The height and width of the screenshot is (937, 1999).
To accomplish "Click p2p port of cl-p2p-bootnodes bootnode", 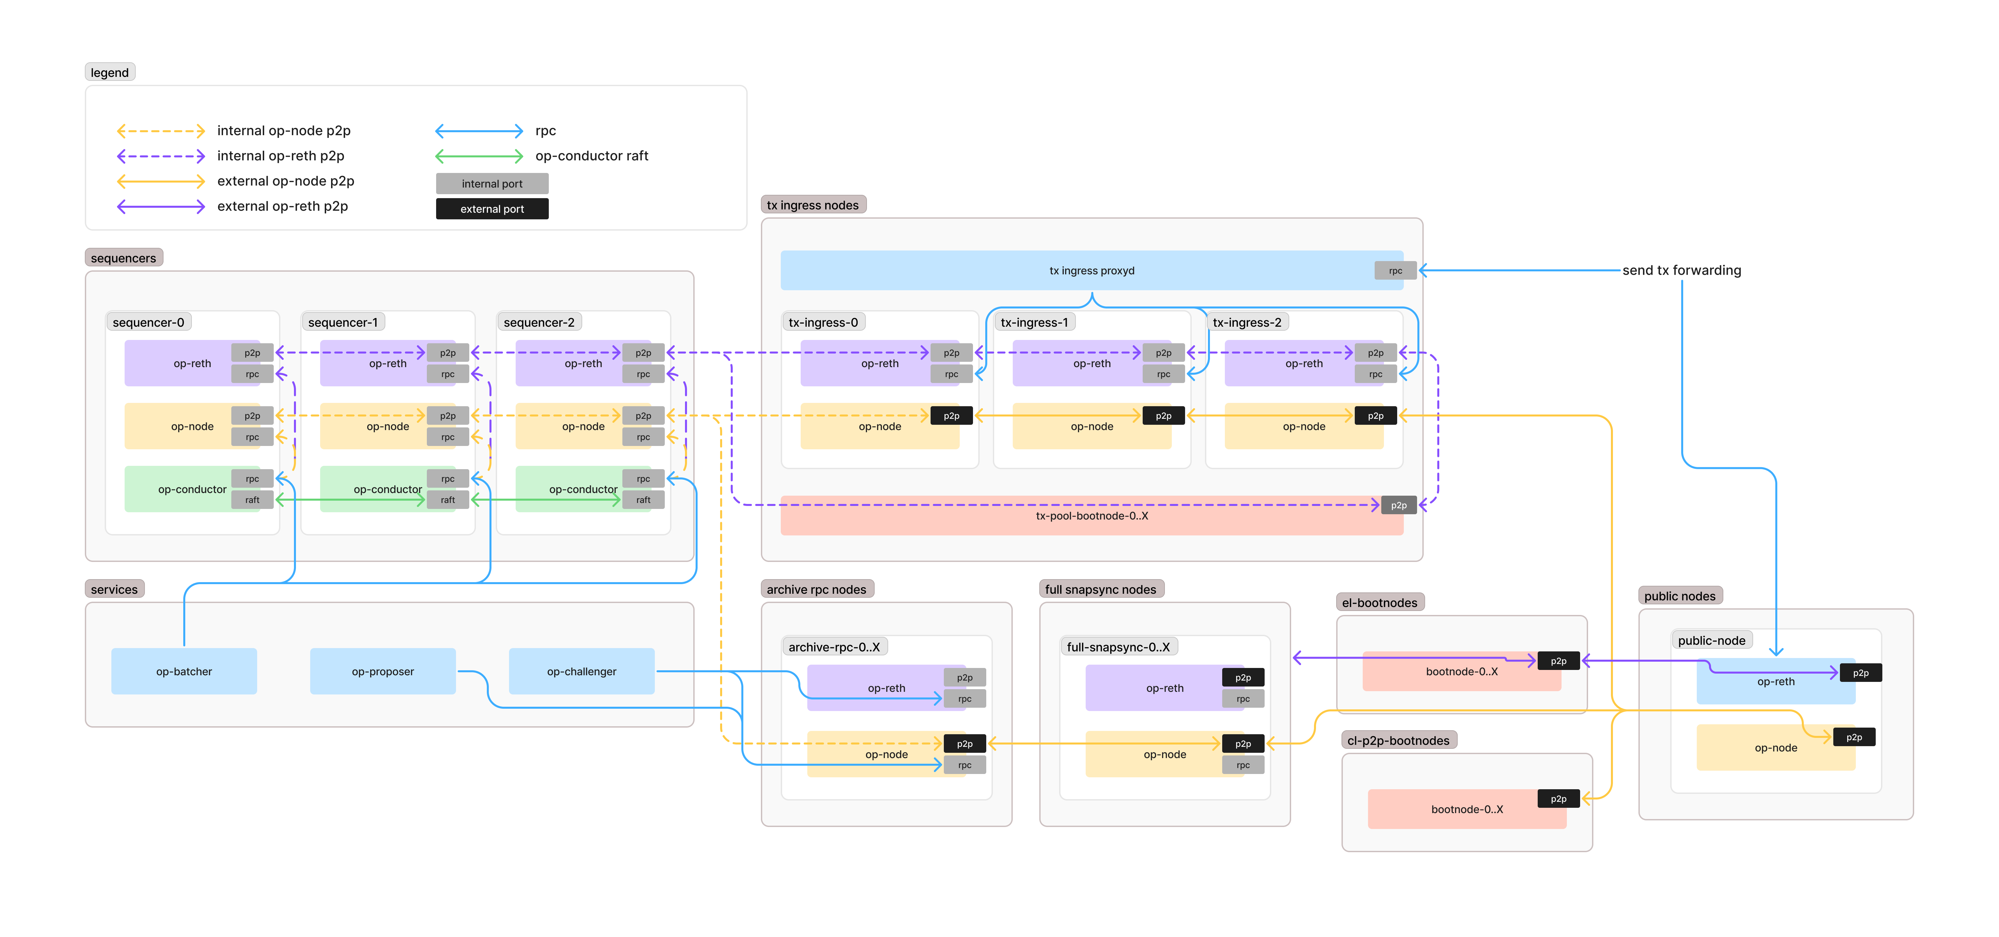I will 1558,798.
